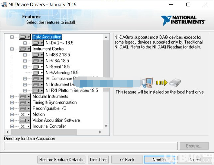214x165 pixels.
Task: Open install-state dropdown for NI-VISA 18.5
Action: [x=38, y=61]
